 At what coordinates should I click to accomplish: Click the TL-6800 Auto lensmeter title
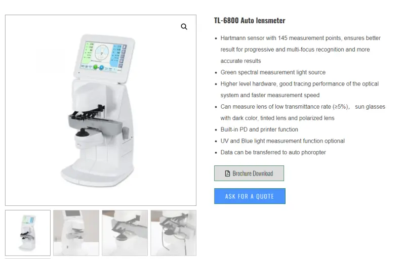(x=250, y=20)
